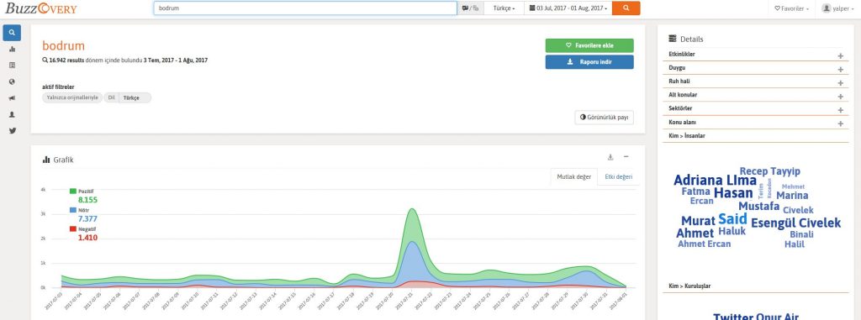The width and height of the screenshot is (861, 320).
Task: Switch to the Etki değeri tab
Action: click(x=618, y=176)
